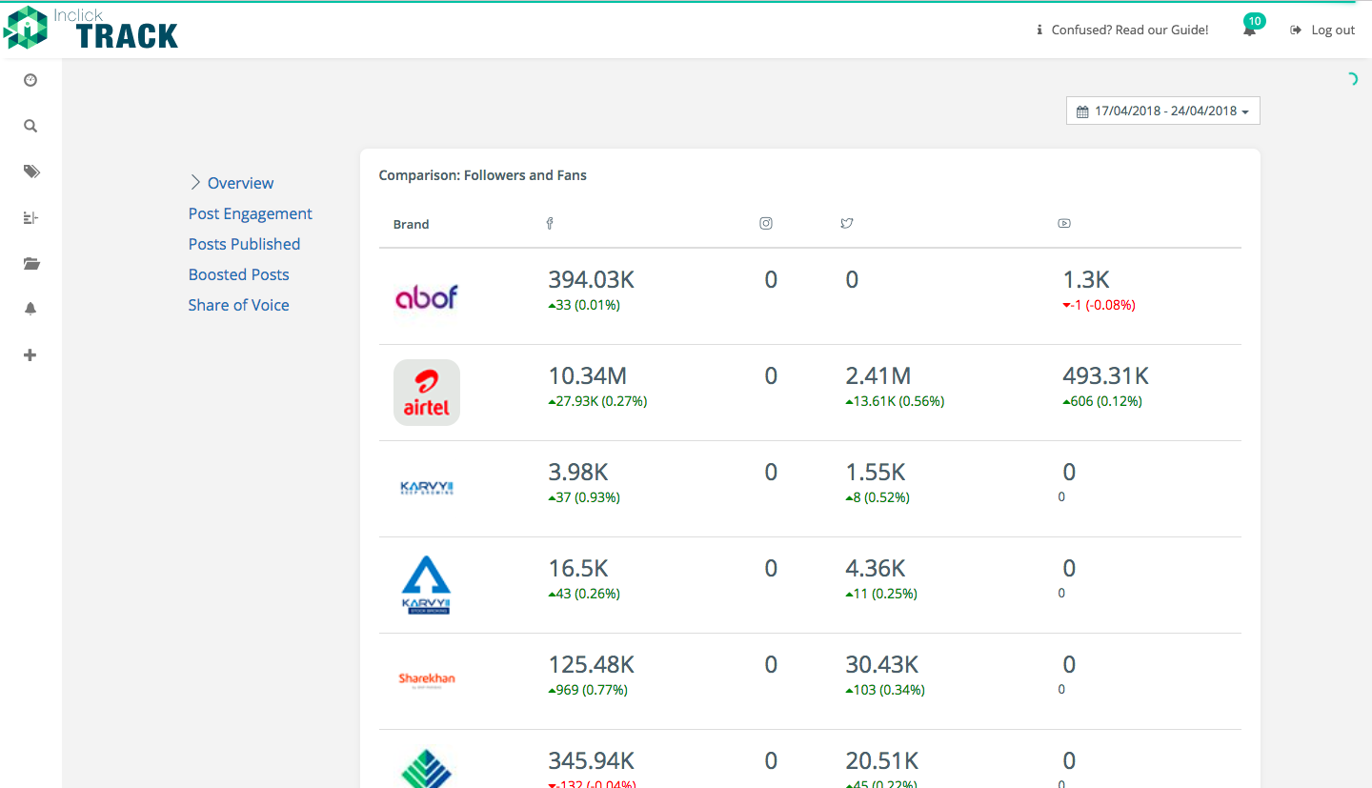Click the chevron next to Overview

click(195, 182)
